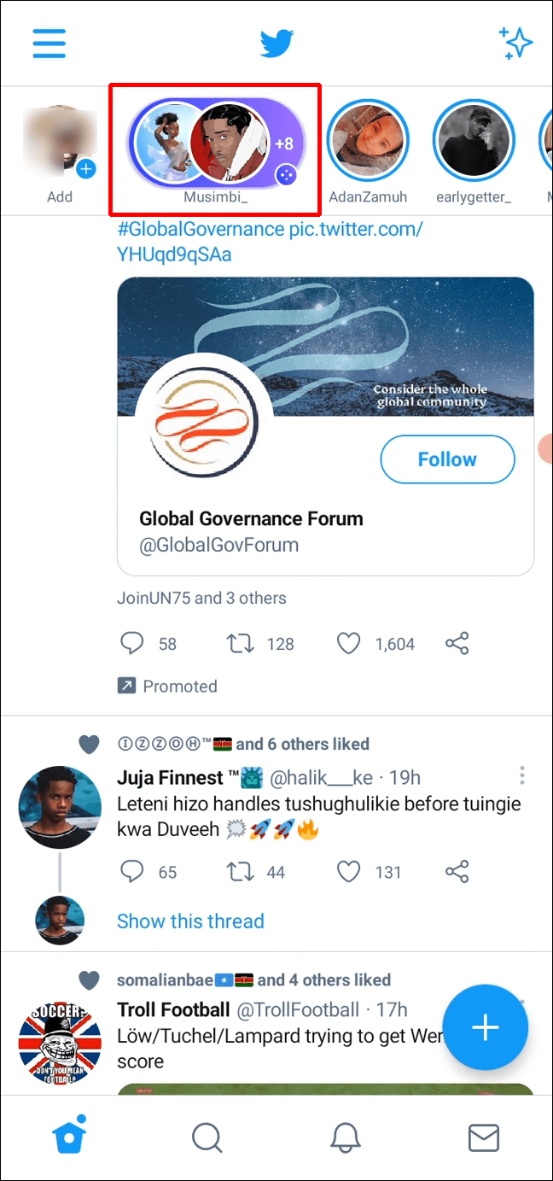Tap the sparkle top tweets icon
The height and width of the screenshot is (1181, 553).
click(515, 43)
